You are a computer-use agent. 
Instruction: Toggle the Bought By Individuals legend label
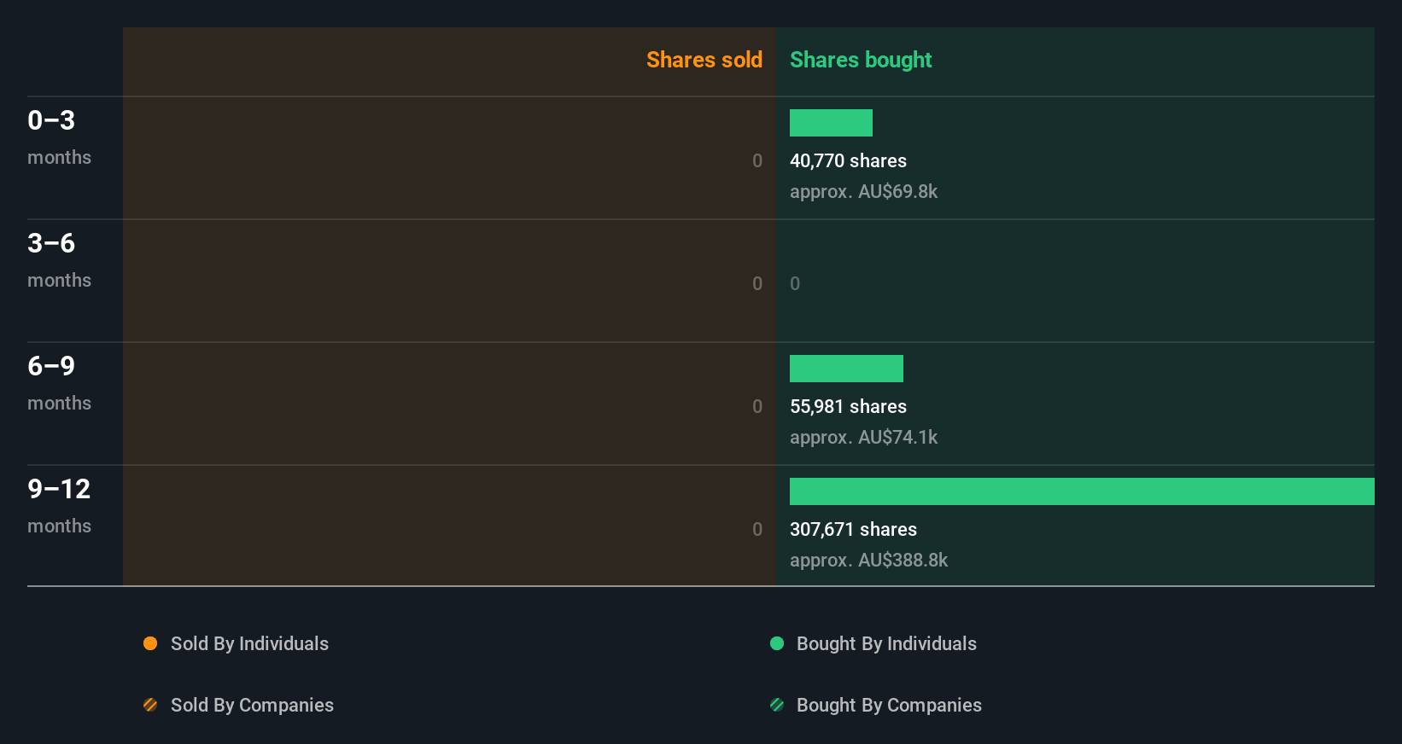[886, 643]
